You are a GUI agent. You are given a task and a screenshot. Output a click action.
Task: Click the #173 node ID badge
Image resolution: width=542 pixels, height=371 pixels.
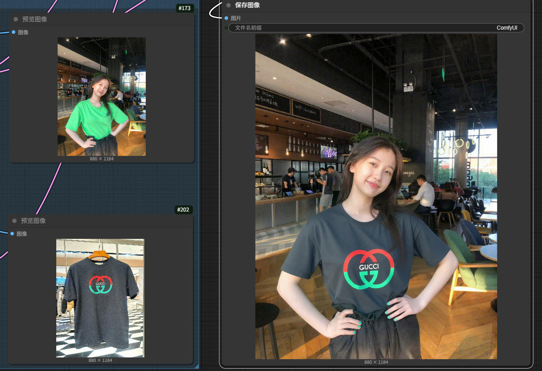click(184, 8)
